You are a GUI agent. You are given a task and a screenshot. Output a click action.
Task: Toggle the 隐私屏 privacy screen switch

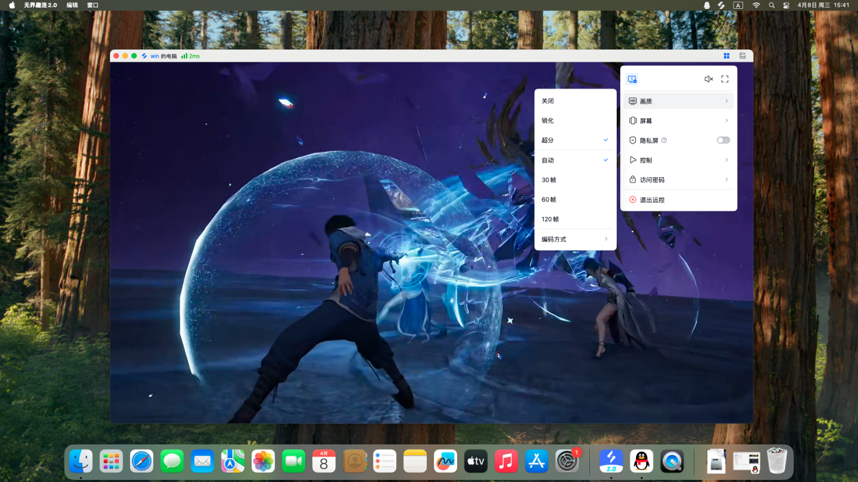723,140
